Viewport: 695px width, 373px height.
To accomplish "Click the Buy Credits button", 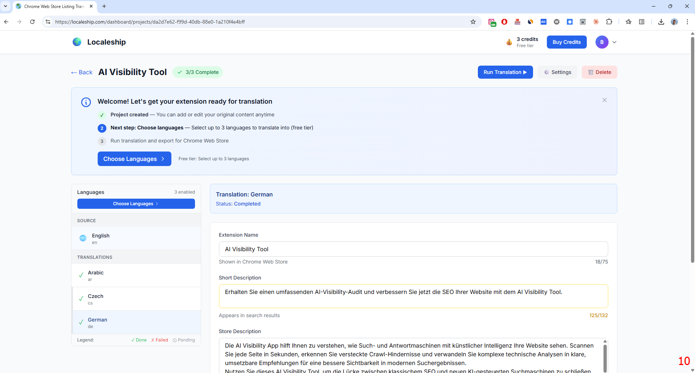I will tap(566, 42).
